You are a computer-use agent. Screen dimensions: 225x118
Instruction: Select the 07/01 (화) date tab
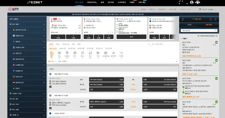point(90,48)
